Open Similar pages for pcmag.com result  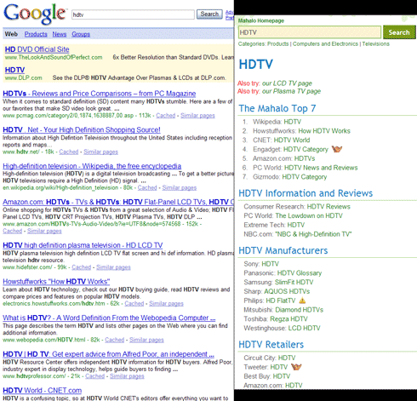click(x=197, y=116)
